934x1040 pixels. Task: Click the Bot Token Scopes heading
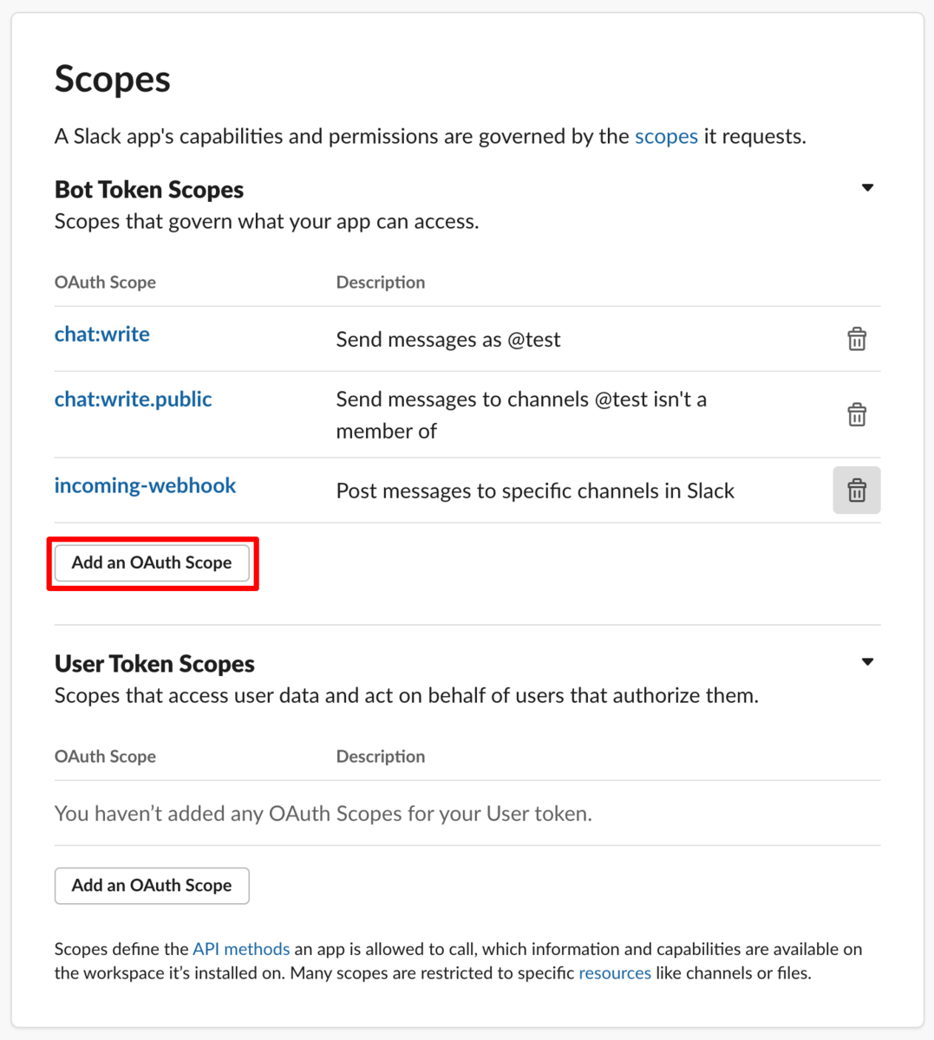[149, 190]
